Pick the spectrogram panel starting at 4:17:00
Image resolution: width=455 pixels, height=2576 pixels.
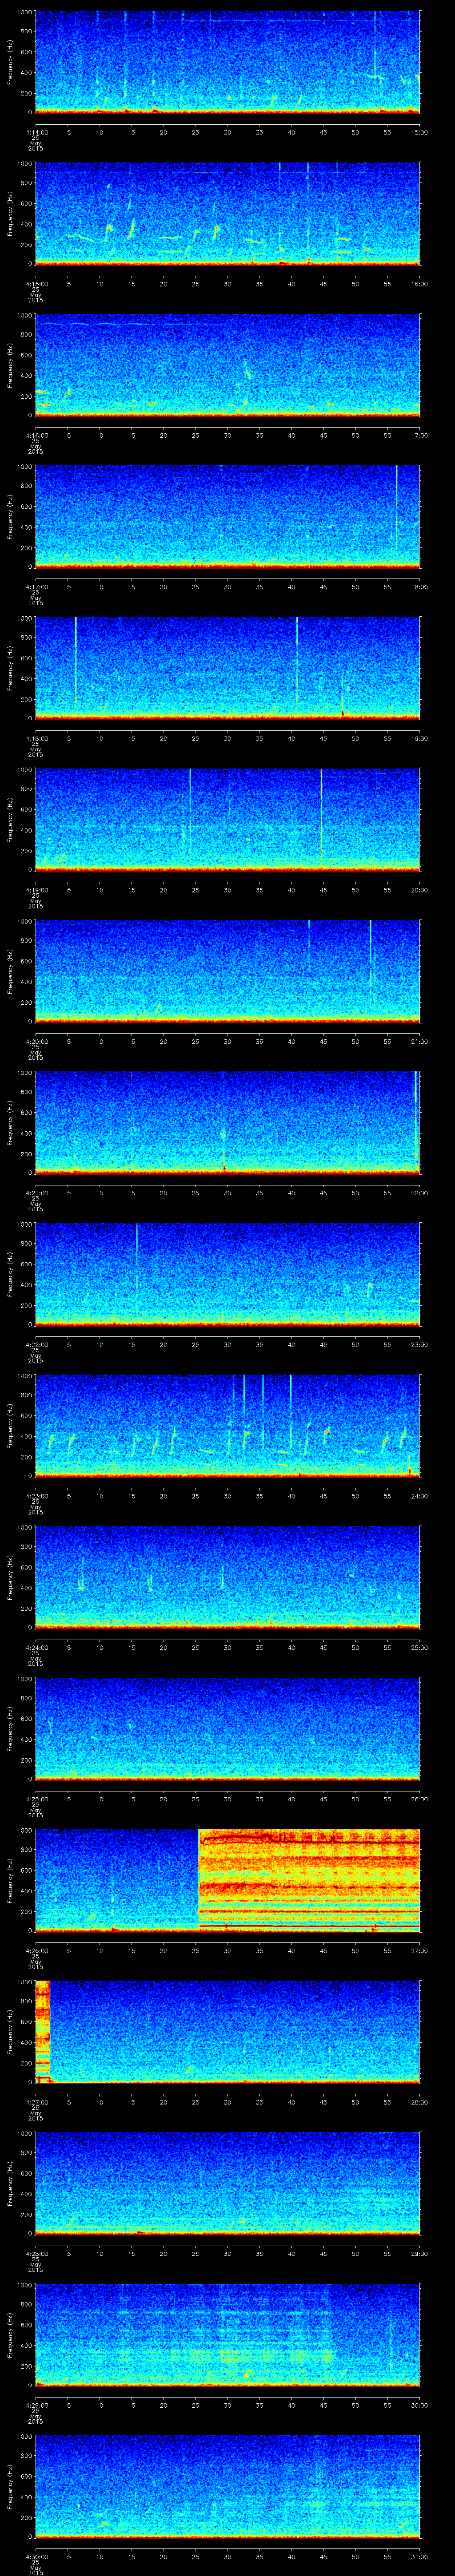(x=227, y=517)
